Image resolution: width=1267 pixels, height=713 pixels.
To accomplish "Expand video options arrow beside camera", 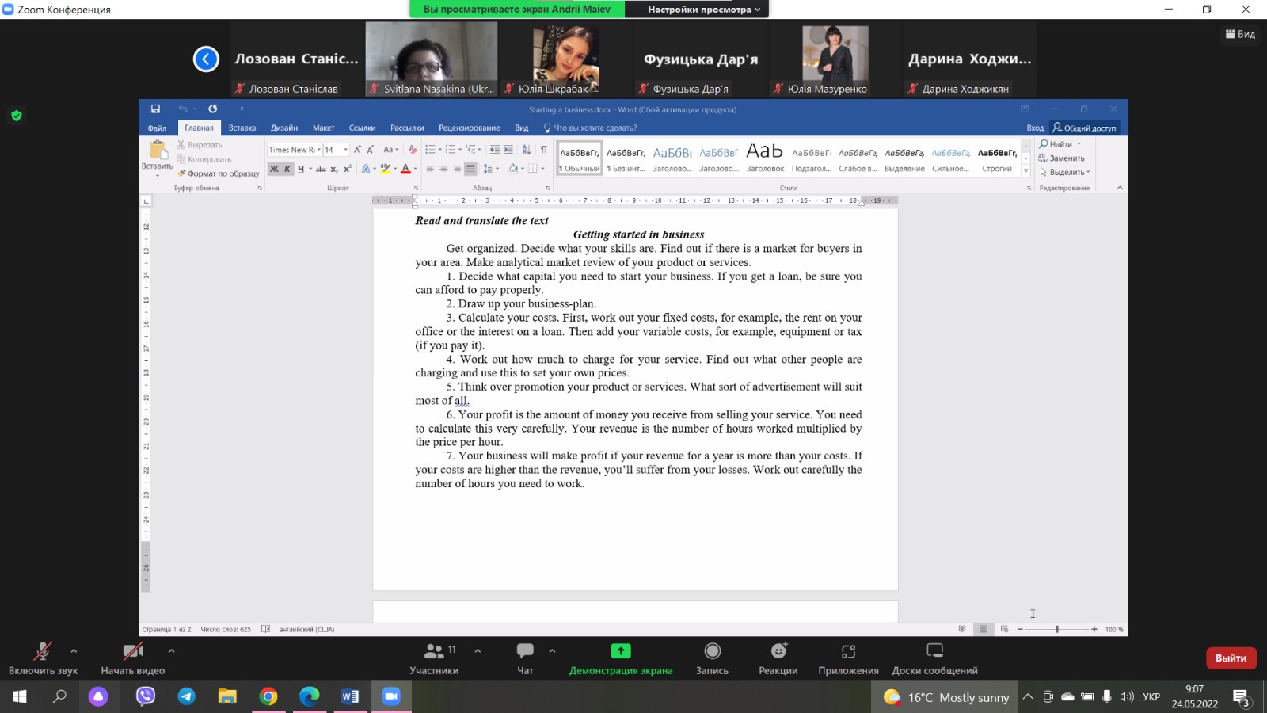I will [x=171, y=650].
